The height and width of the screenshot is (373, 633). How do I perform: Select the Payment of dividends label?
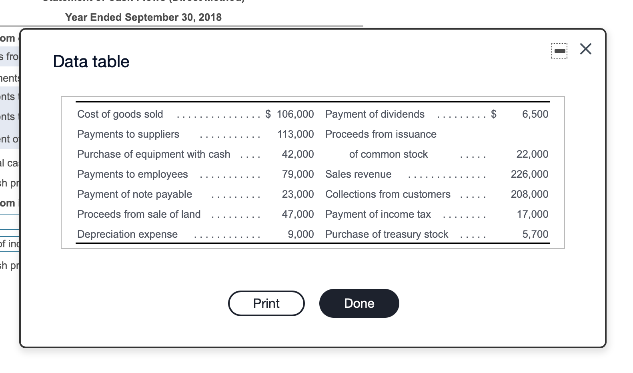[375, 114]
